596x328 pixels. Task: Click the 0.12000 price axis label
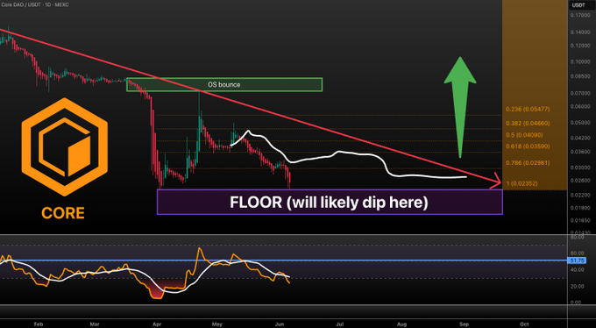(580, 46)
